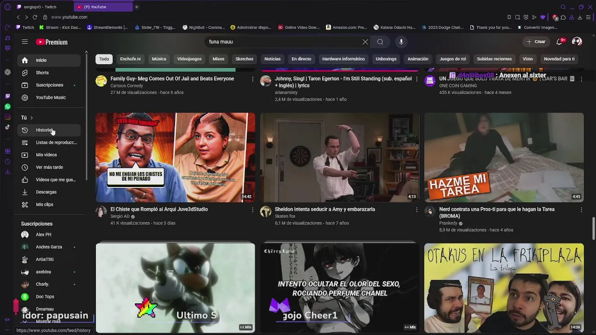Open Suscripciones in the sidebar
The width and height of the screenshot is (596, 335).
click(x=49, y=85)
